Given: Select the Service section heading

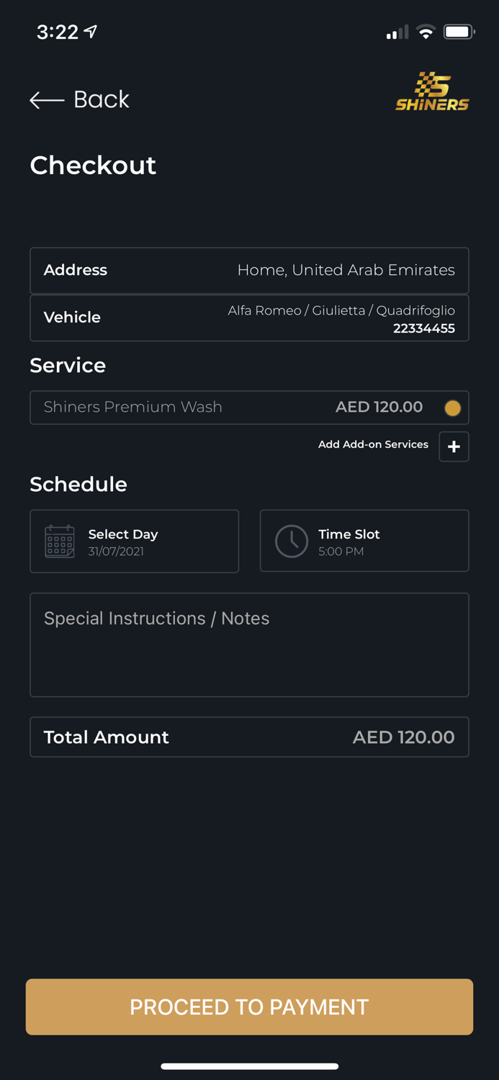Looking at the screenshot, I should pyautogui.click(x=67, y=366).
